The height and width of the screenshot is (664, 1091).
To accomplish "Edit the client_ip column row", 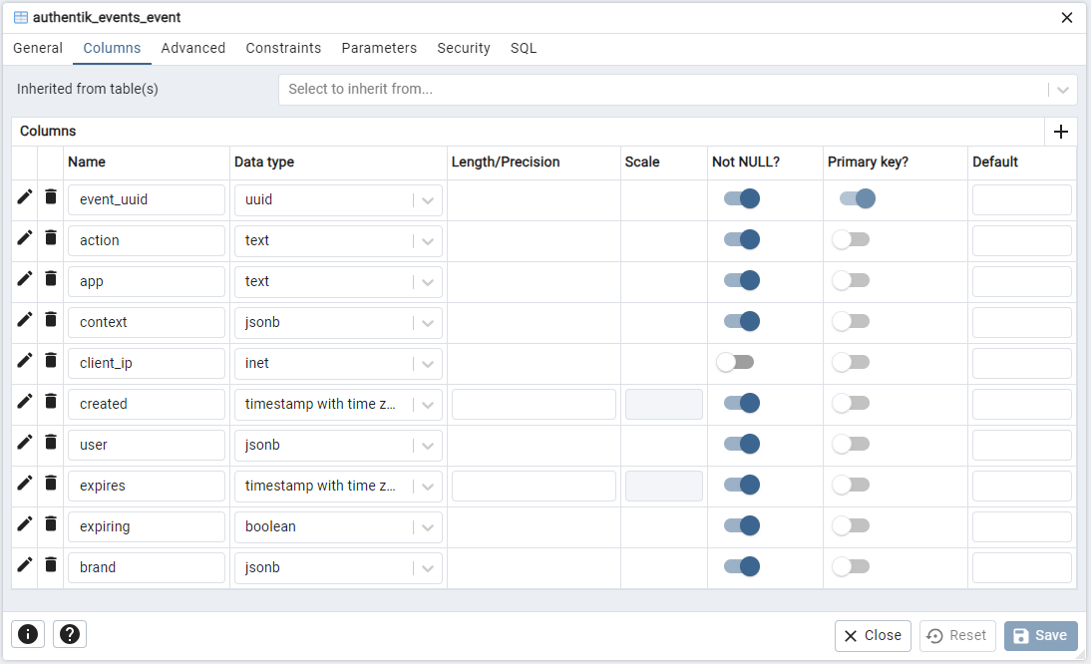I will click(x=24, y=361).
